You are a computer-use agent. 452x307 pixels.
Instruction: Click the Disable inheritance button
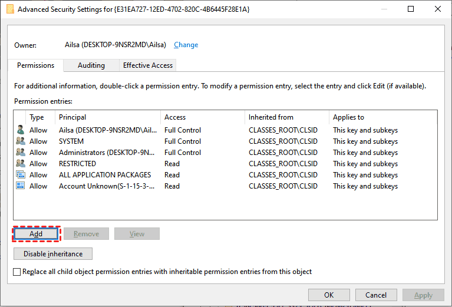[x=53, y=254]
